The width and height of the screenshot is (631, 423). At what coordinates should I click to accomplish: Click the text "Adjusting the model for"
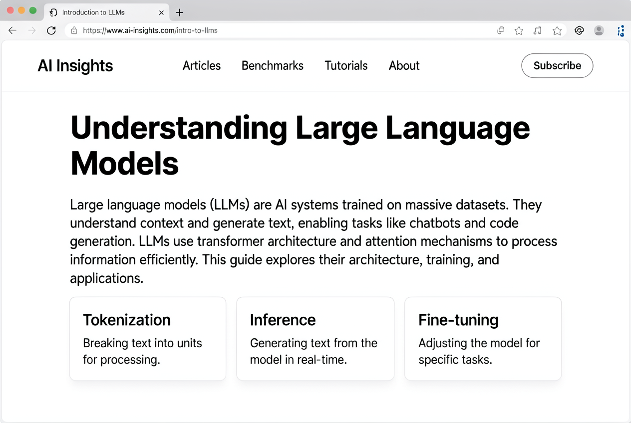pos(479,343)
